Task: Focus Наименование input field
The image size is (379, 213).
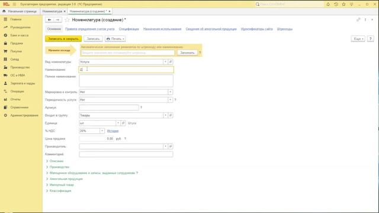Action: (x=126, y=70)
